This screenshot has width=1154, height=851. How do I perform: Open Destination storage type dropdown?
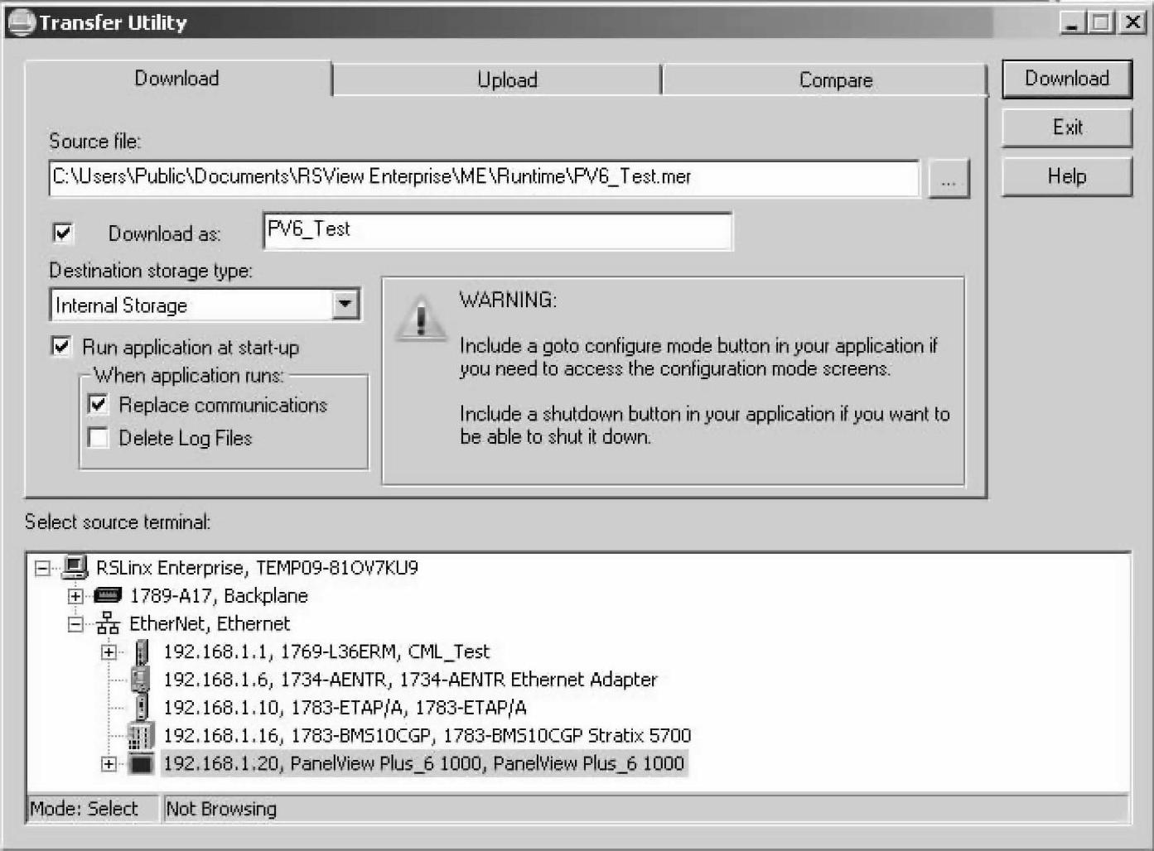click(345, 305)
